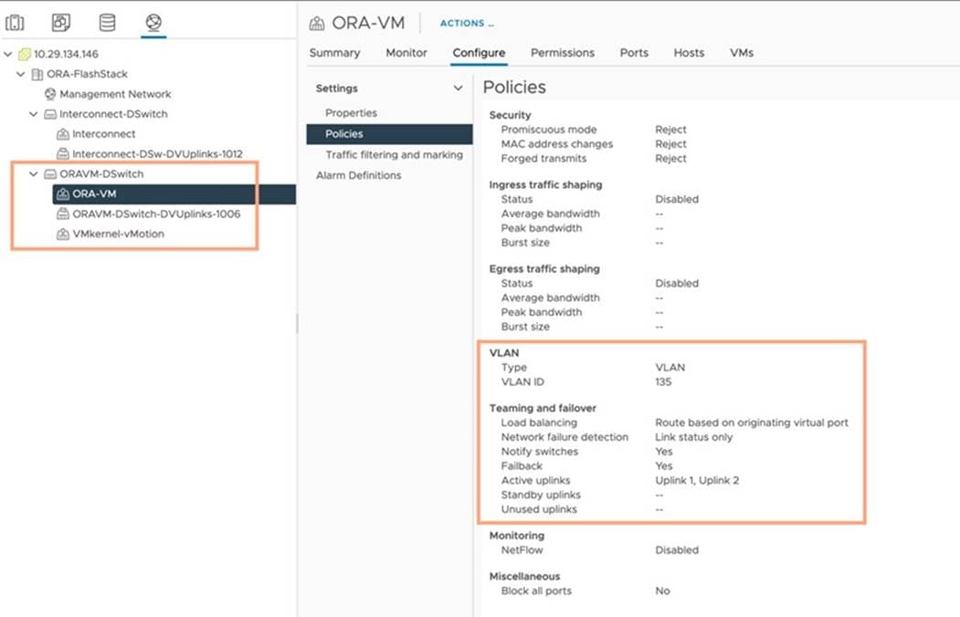Select Interconnect-DSw-DVUplinks-1012 in the tree

coord(157,154)
